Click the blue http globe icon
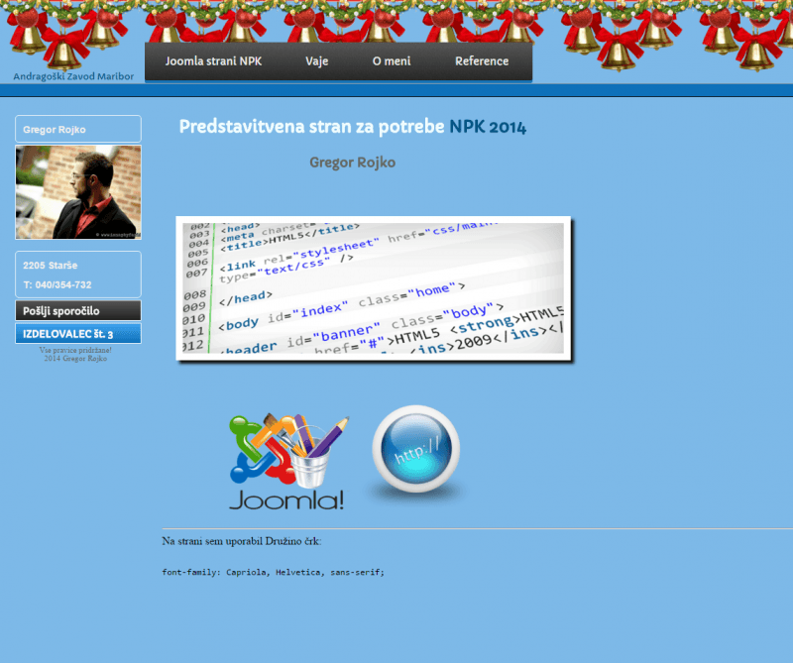Viewport: 793px width, 663px height. coord(415,453)
